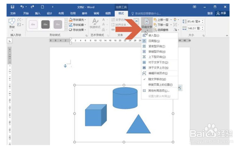Screen dimensions: 247x150
Task: Open 形状填充 shape fill menu
Action: click(77, 20)
